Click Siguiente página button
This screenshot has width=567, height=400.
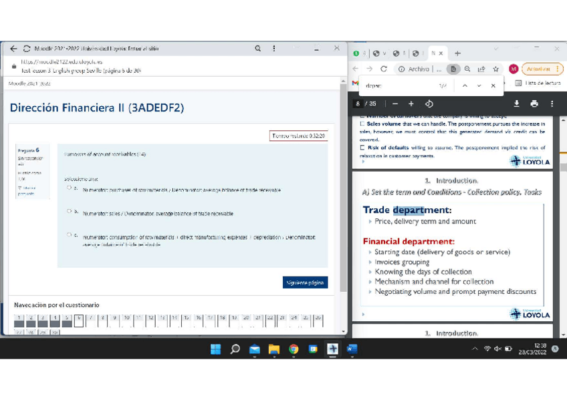click(305, 282)
